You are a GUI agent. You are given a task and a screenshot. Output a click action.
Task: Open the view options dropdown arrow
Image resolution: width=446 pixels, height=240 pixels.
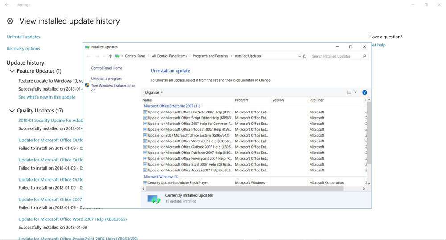click(x=355, y=92)
